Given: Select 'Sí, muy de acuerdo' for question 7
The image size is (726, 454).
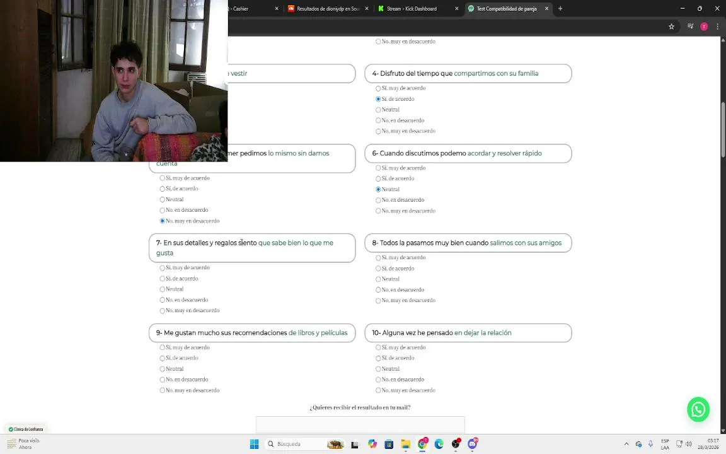Looking at the screenshot, I should (162, 268).
